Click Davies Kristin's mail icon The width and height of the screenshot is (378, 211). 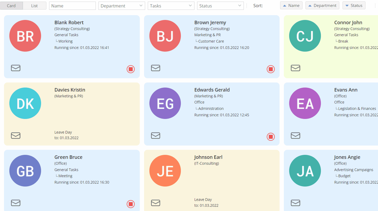(x=16, y=136)
